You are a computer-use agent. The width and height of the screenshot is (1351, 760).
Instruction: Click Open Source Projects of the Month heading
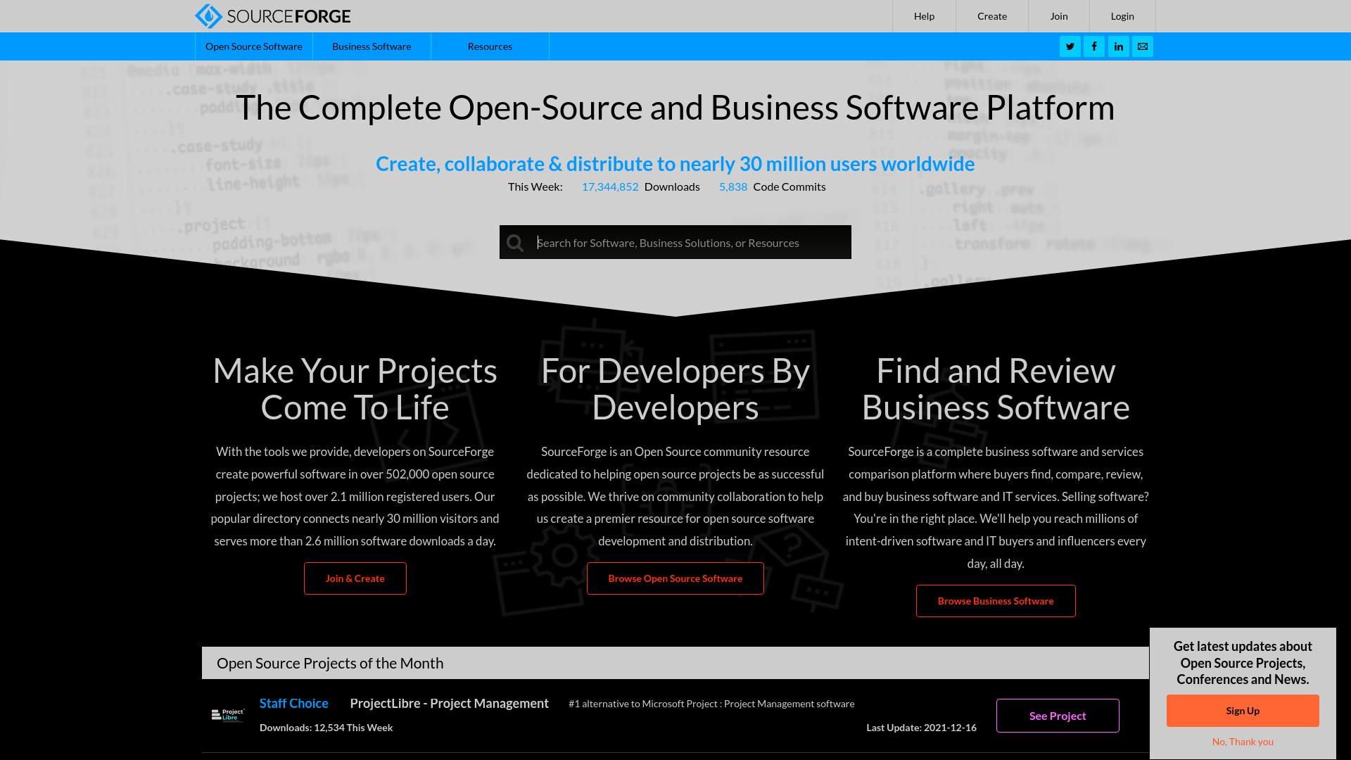[x=329, y=664]
